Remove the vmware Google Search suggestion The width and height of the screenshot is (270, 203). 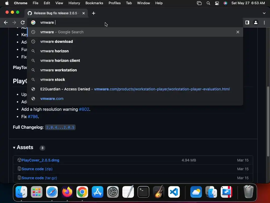pos(238,32)
